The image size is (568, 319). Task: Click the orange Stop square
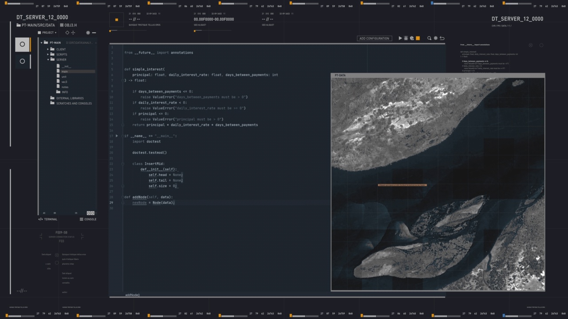[418, 39]
